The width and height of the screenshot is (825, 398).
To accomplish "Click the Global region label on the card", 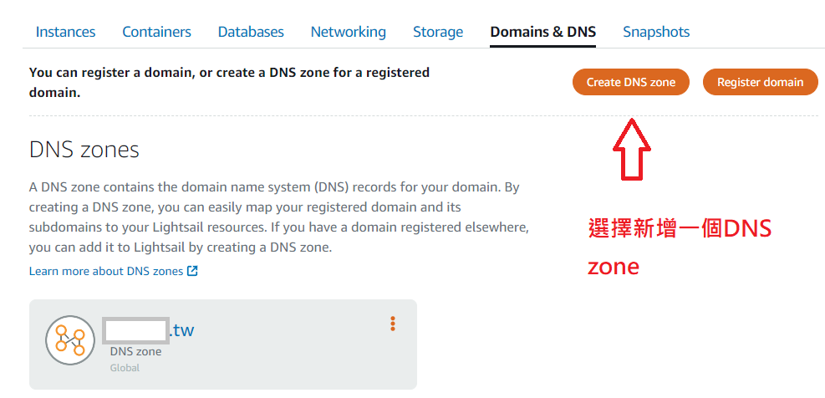I will click(x=125, y=368).
